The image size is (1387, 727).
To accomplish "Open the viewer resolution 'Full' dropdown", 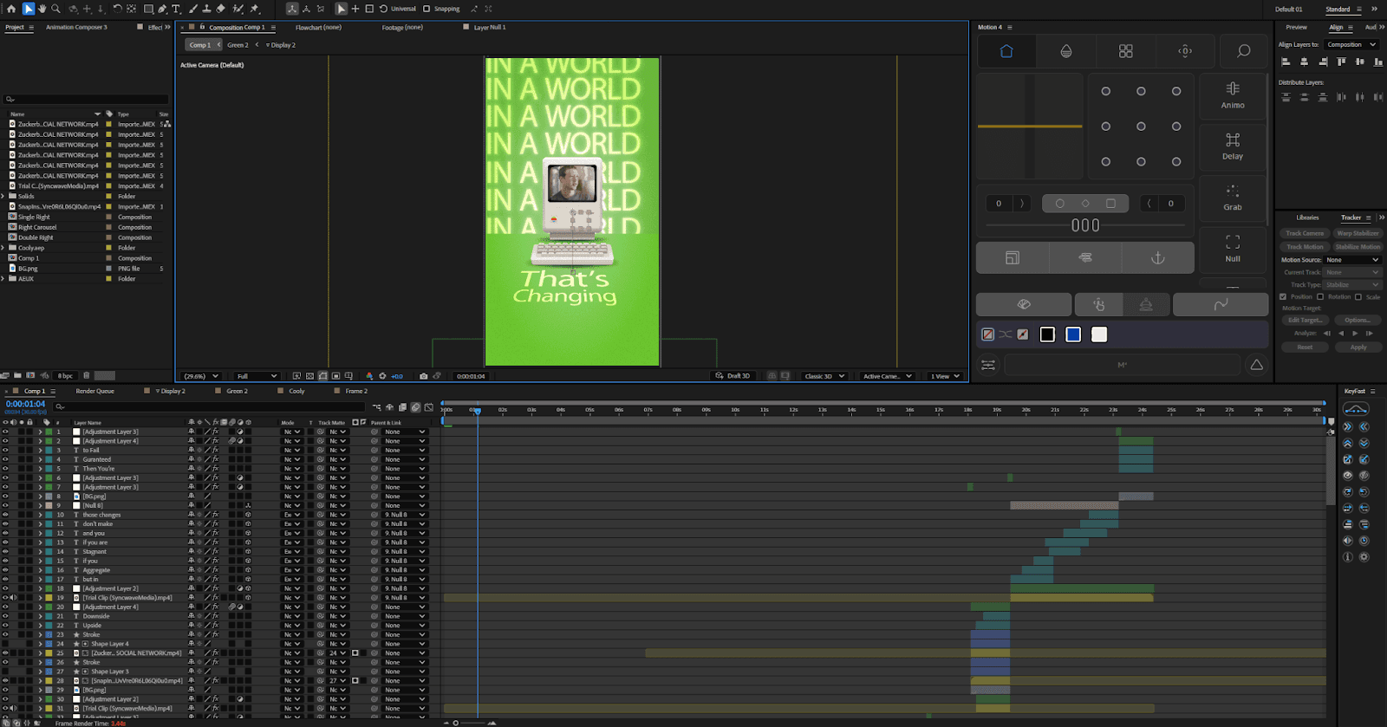I will [257, 376].
